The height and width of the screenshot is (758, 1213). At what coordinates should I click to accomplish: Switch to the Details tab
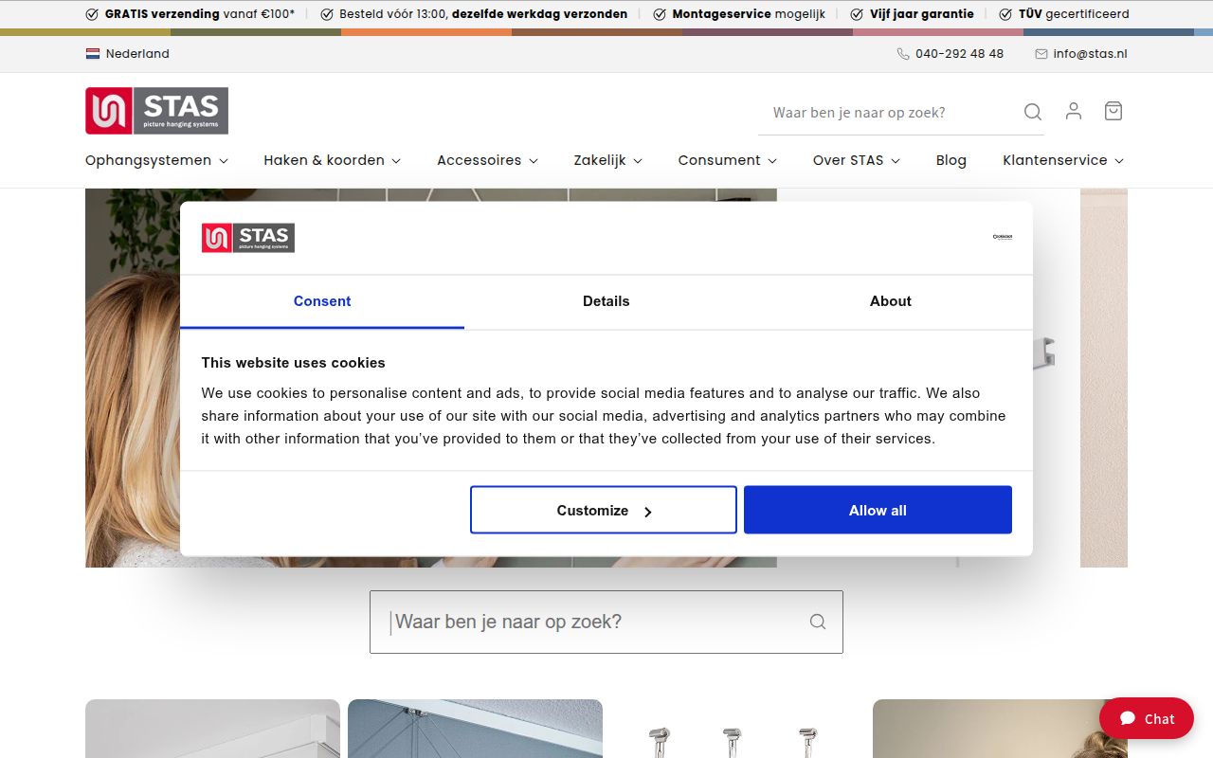606,301
